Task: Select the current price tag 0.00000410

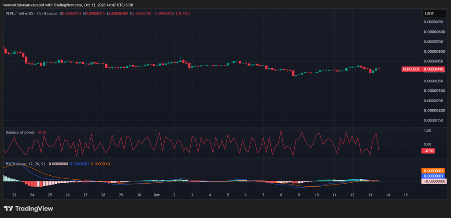Action: pos(434,69)
